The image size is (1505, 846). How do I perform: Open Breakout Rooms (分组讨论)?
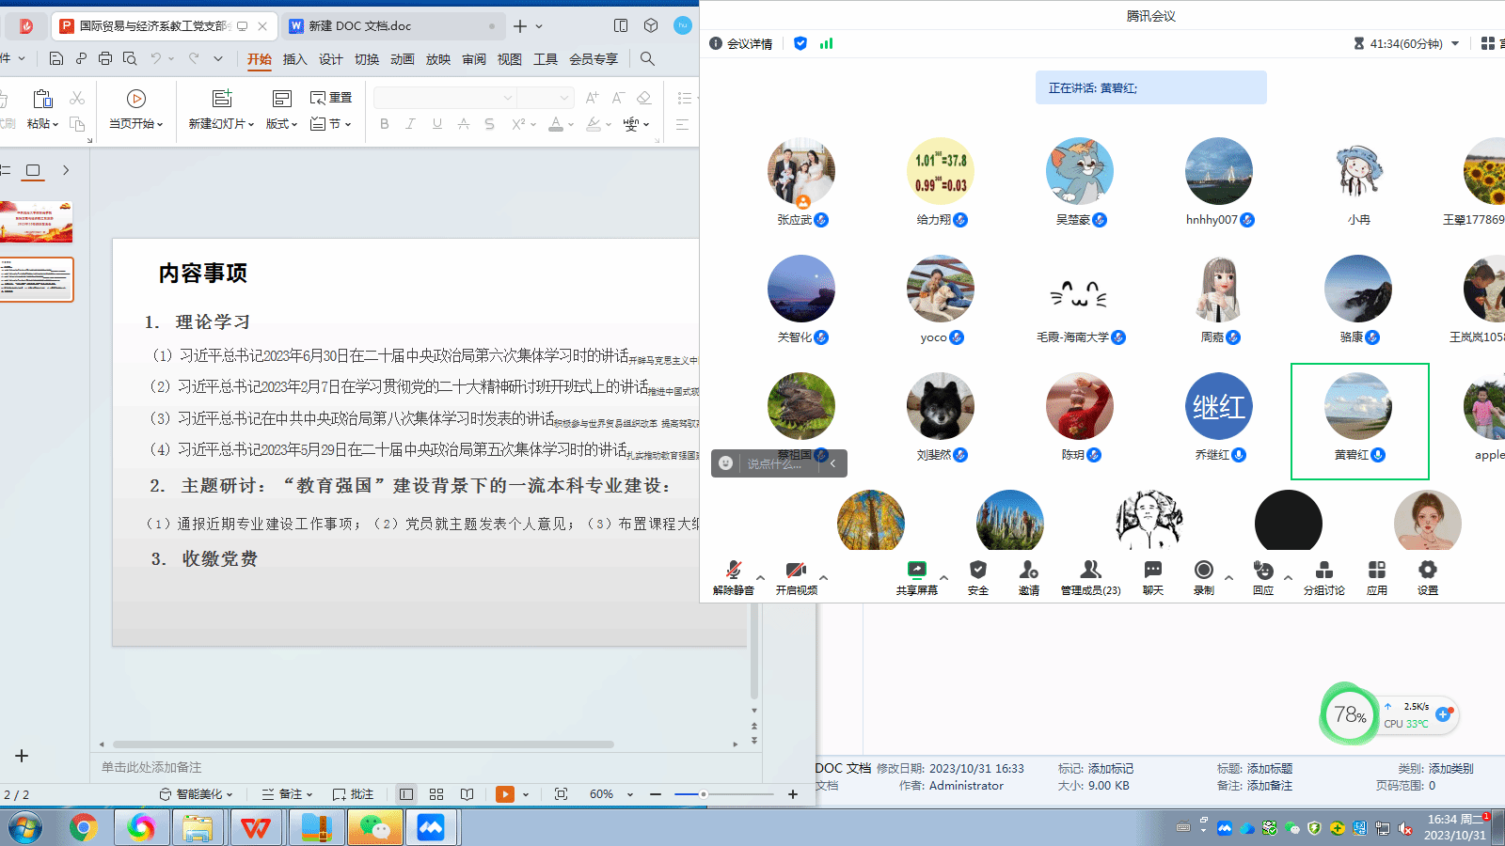[x=1323, y=571]
